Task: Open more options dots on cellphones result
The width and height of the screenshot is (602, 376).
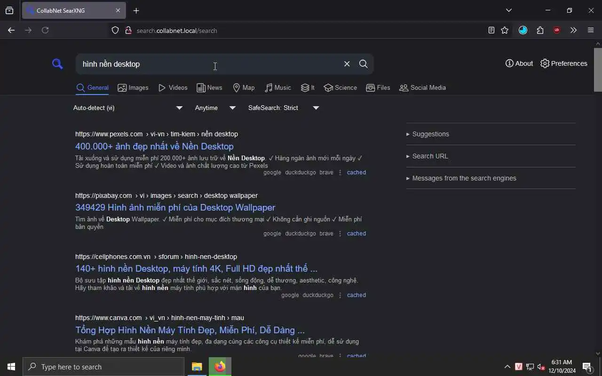Action: [x=340, y=295]
